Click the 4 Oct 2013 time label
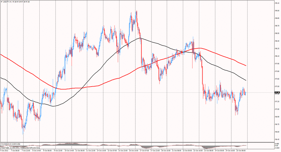Viewport: 281px width, 152px height. pyautogui.click(x=4, y=151)
